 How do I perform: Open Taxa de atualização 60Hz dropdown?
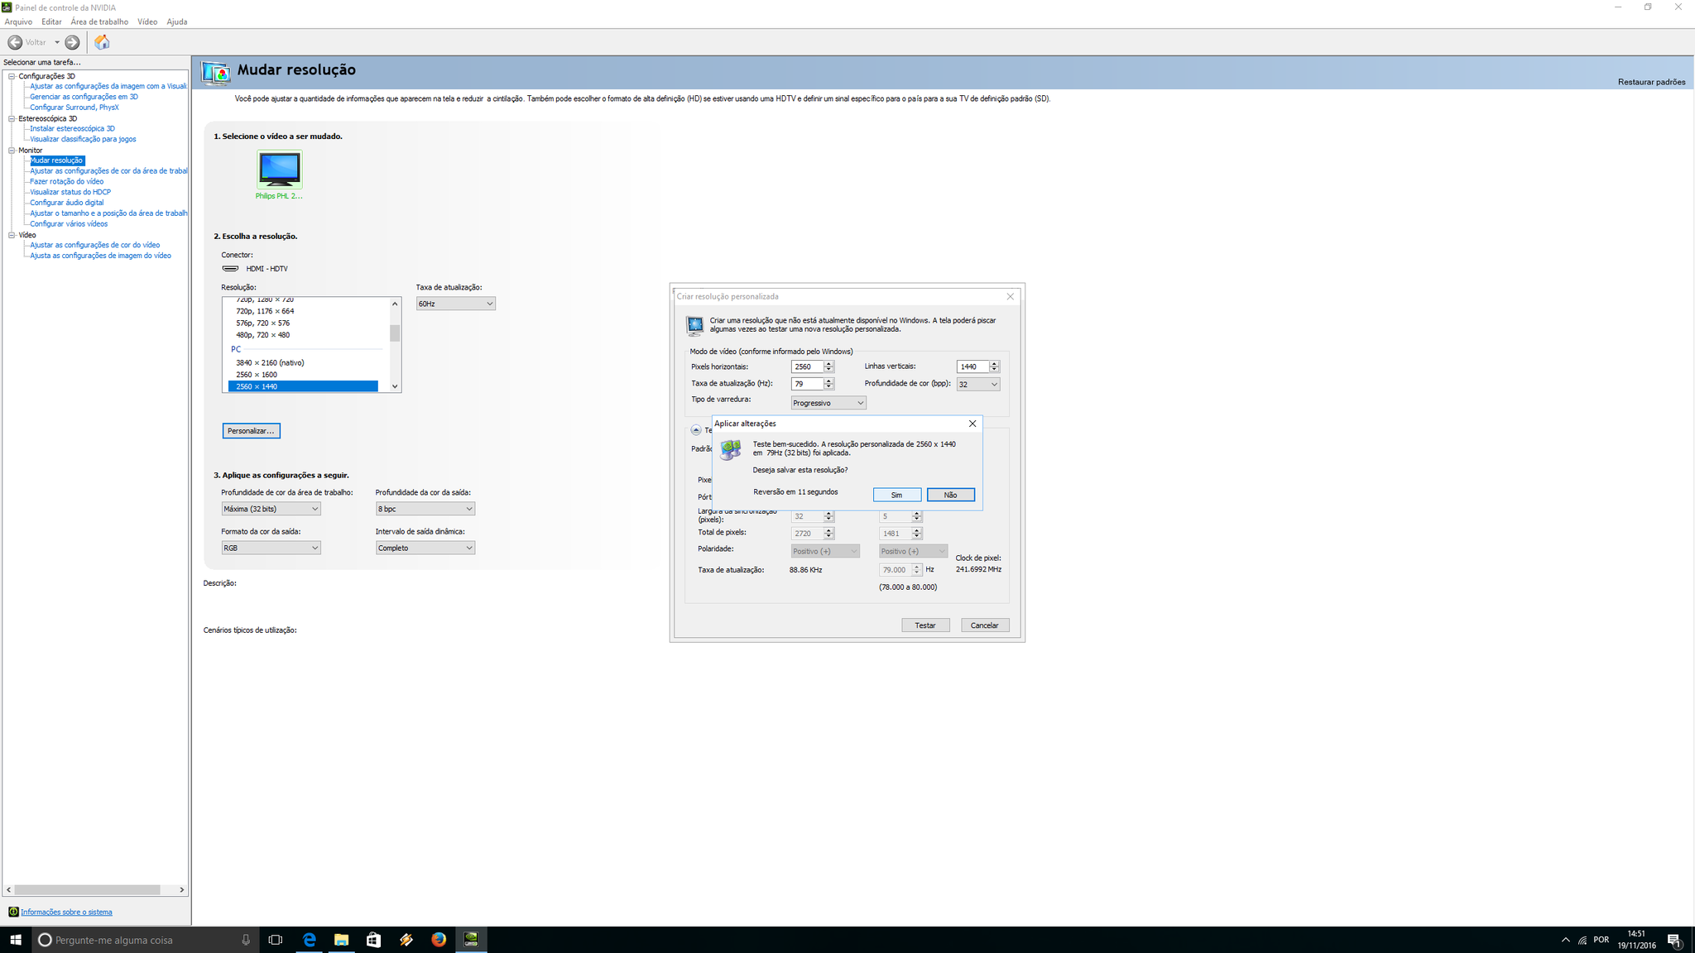(455, 304)
